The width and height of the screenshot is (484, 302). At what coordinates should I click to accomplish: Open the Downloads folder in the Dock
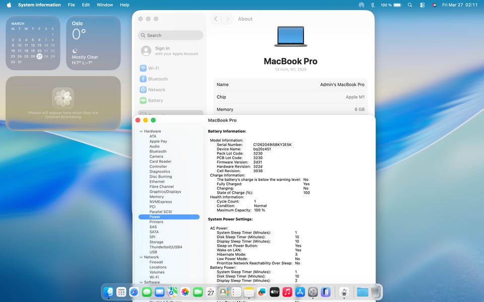tap(362, 291)
